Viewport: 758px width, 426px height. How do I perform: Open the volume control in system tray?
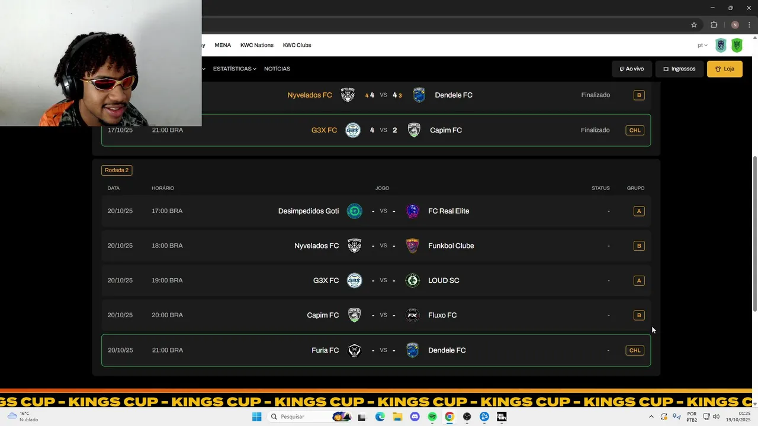click(716, 417)
